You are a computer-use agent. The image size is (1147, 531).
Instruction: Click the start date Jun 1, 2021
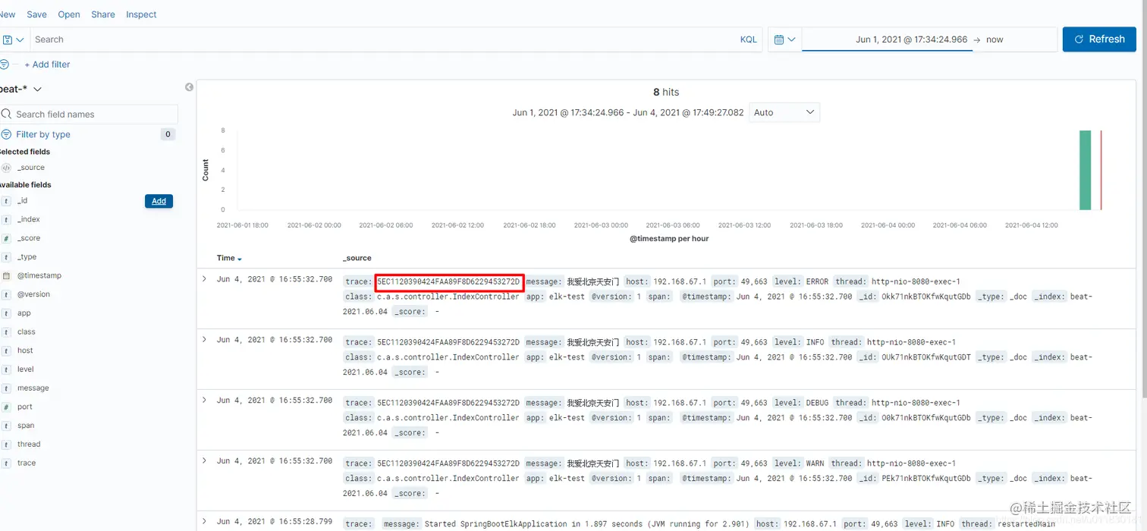(911, 39)
